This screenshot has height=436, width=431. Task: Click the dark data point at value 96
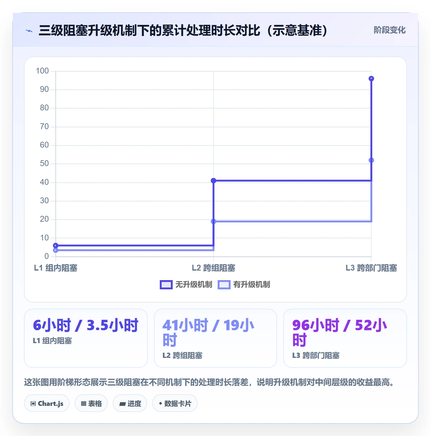click(x=371, y=79)
